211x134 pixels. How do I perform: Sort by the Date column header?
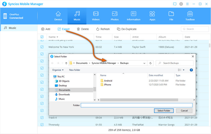(187, 37)
